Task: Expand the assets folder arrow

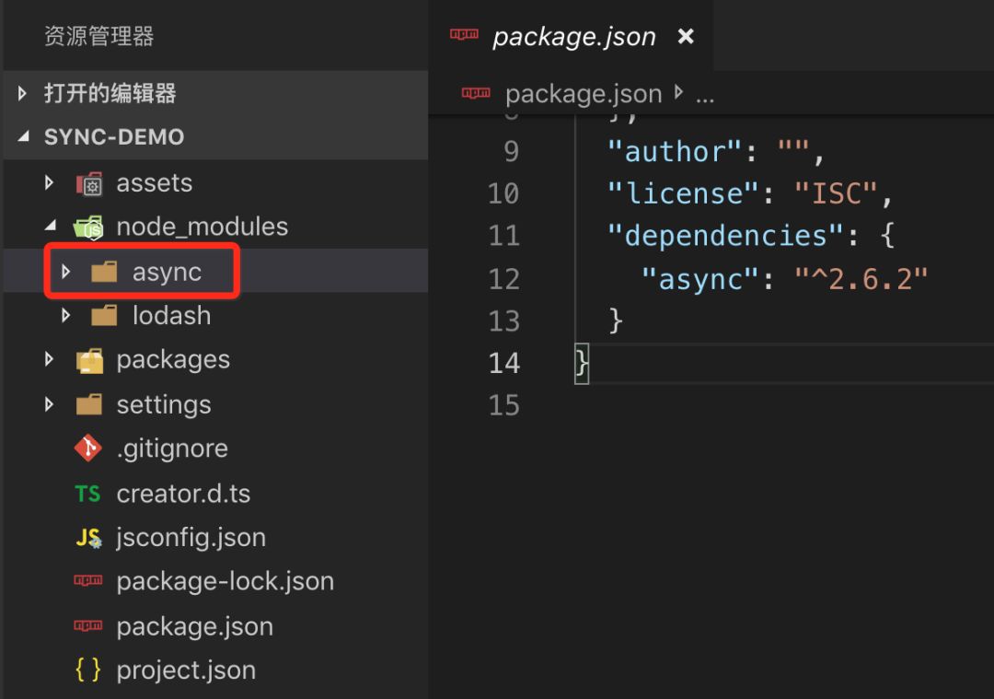Action: [x=50, y=183]
